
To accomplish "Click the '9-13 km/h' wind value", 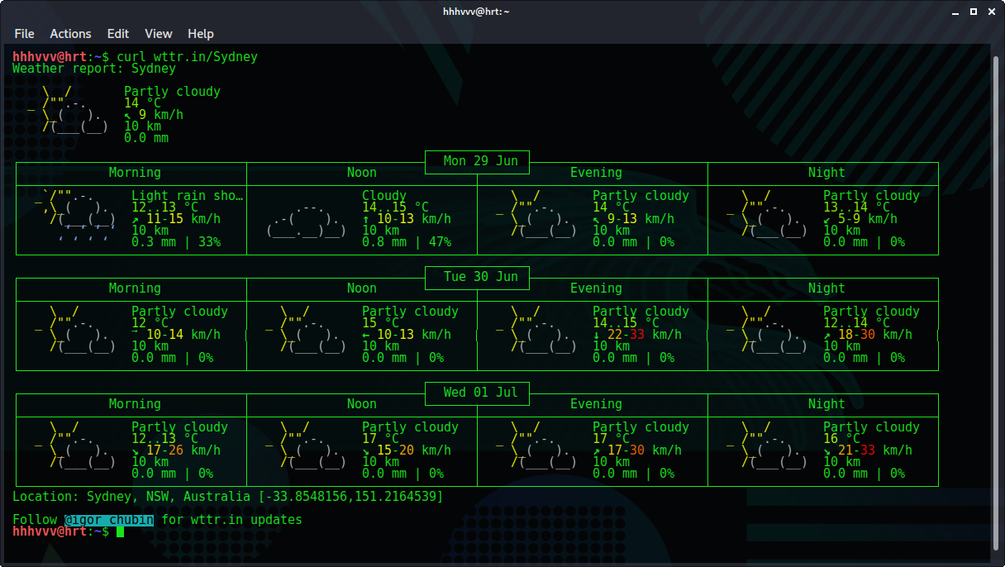I will point(641,219).
